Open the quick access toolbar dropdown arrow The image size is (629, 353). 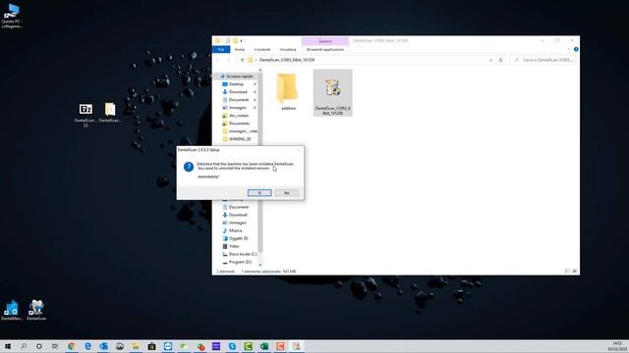click(x=241, y=41)
